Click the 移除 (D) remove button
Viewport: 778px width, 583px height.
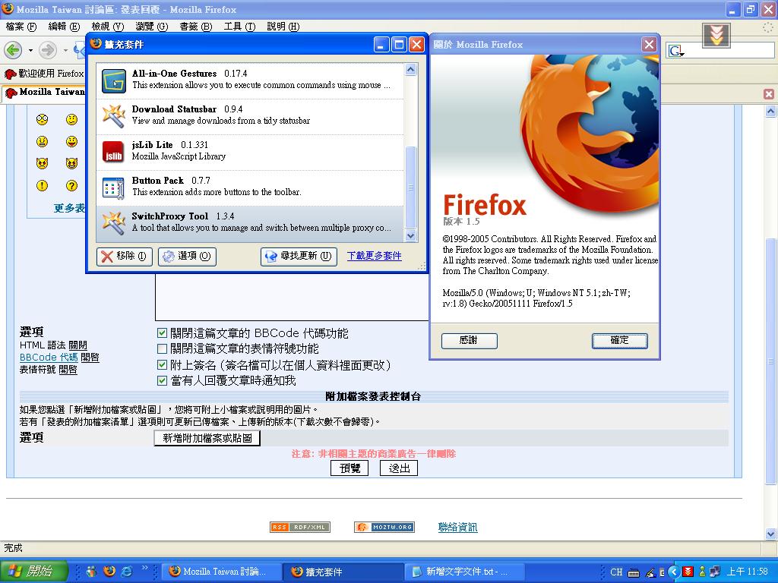coord(125,256)
